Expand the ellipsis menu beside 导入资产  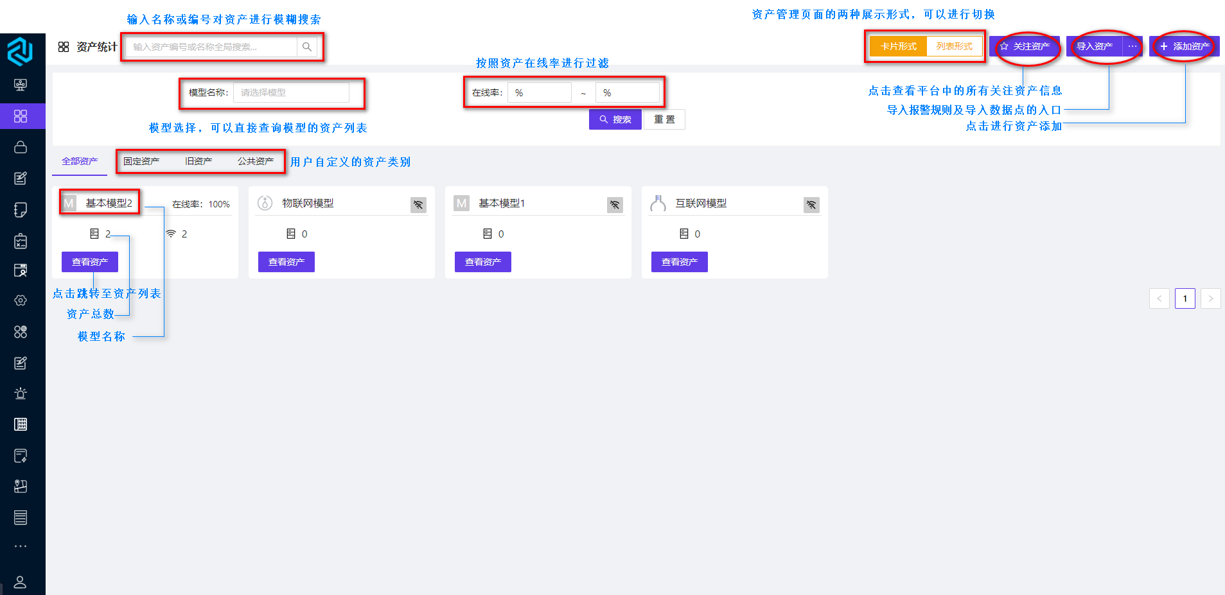(1132, 46)
